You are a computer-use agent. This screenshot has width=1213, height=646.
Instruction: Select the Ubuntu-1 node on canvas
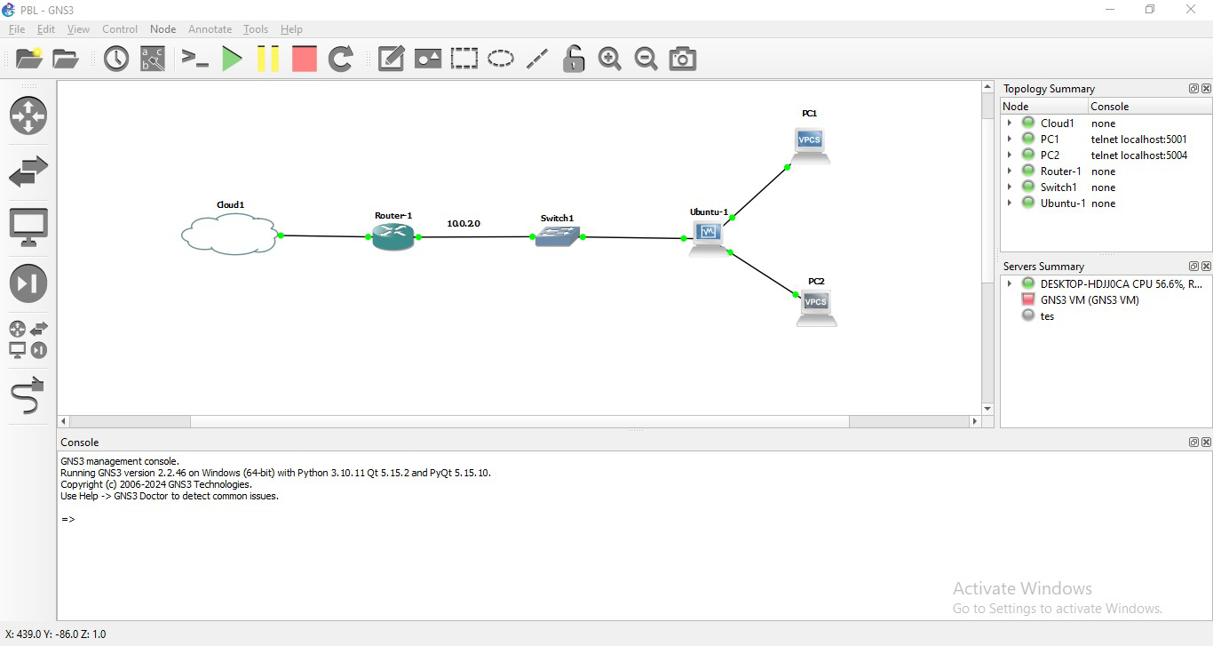[709, 238]
